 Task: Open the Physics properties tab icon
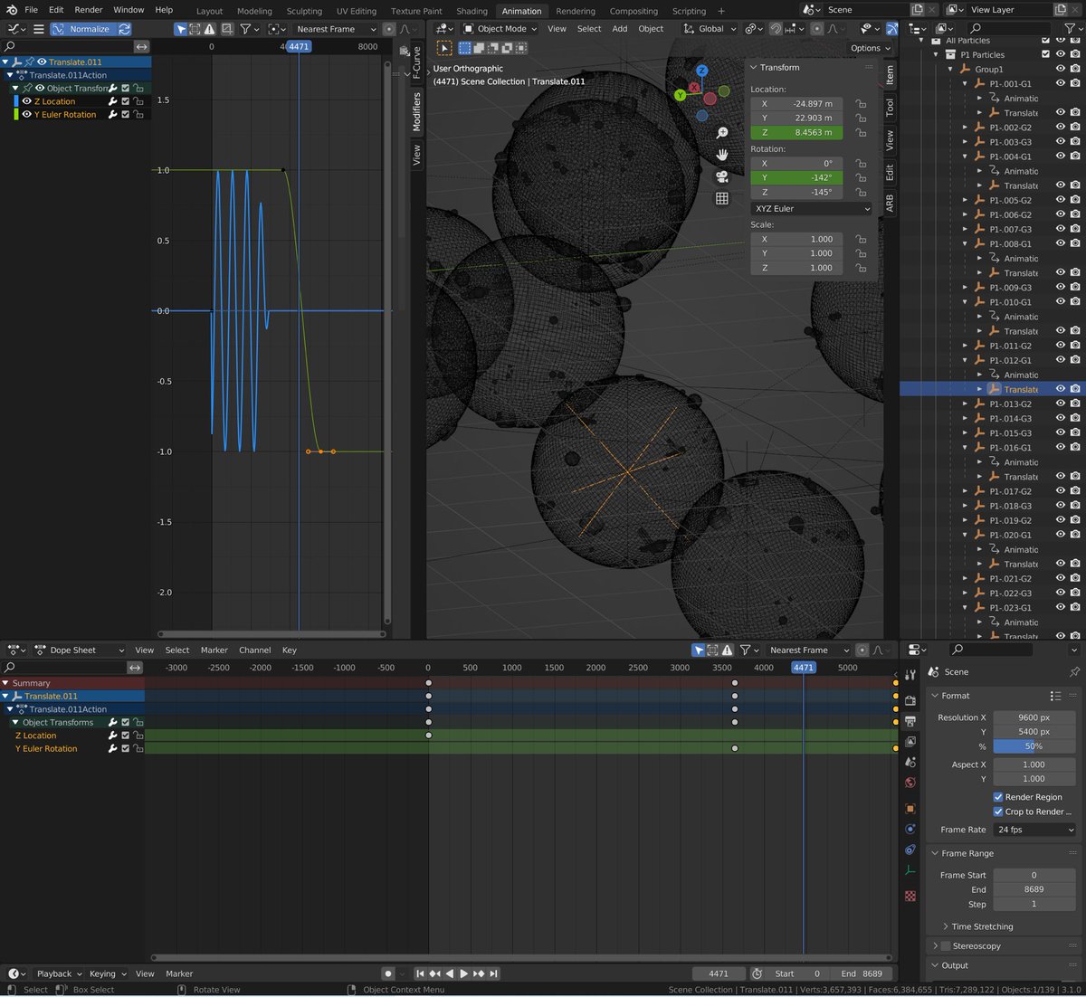click(x=910, y=830)
